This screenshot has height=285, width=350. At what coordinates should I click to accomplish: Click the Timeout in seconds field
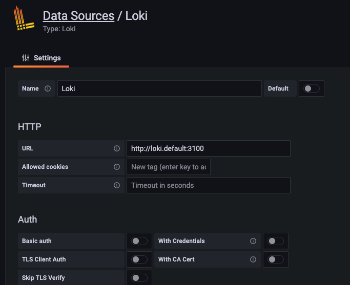[x=209, y=185]
